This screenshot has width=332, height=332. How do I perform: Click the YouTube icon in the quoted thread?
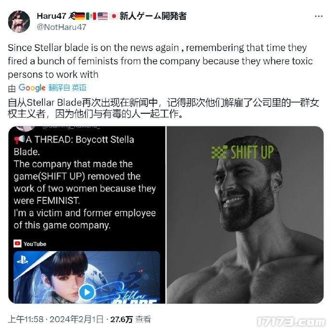(17, 244)
